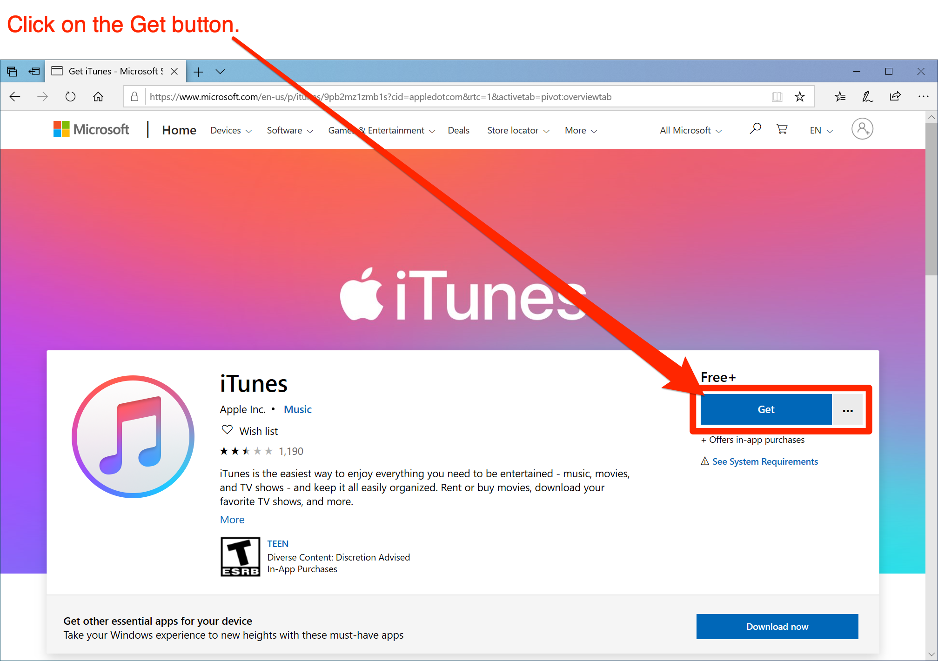
Task: Expand the Games & Entertainment dropdown
Action: tap(379, 129)
